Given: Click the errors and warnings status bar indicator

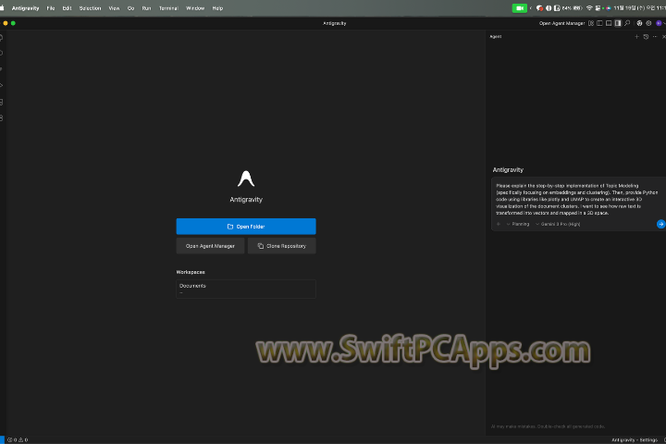Looking at the screenshot, I should (x=18, y=439).
